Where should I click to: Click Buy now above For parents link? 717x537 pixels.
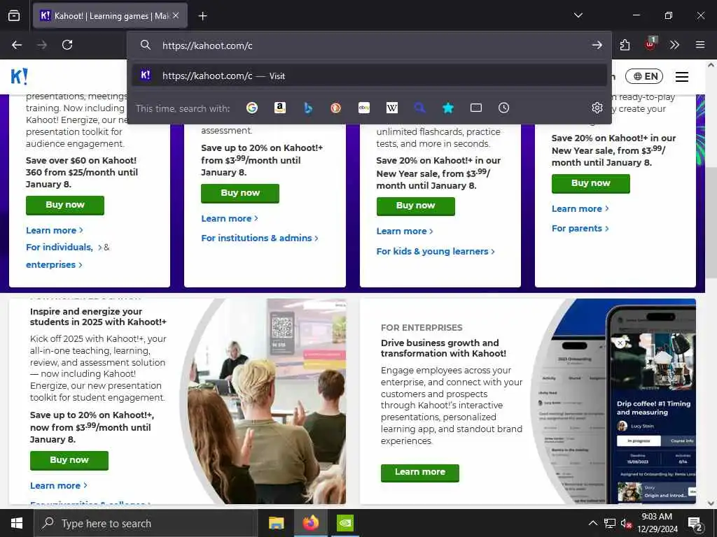(x=591, y=184)
